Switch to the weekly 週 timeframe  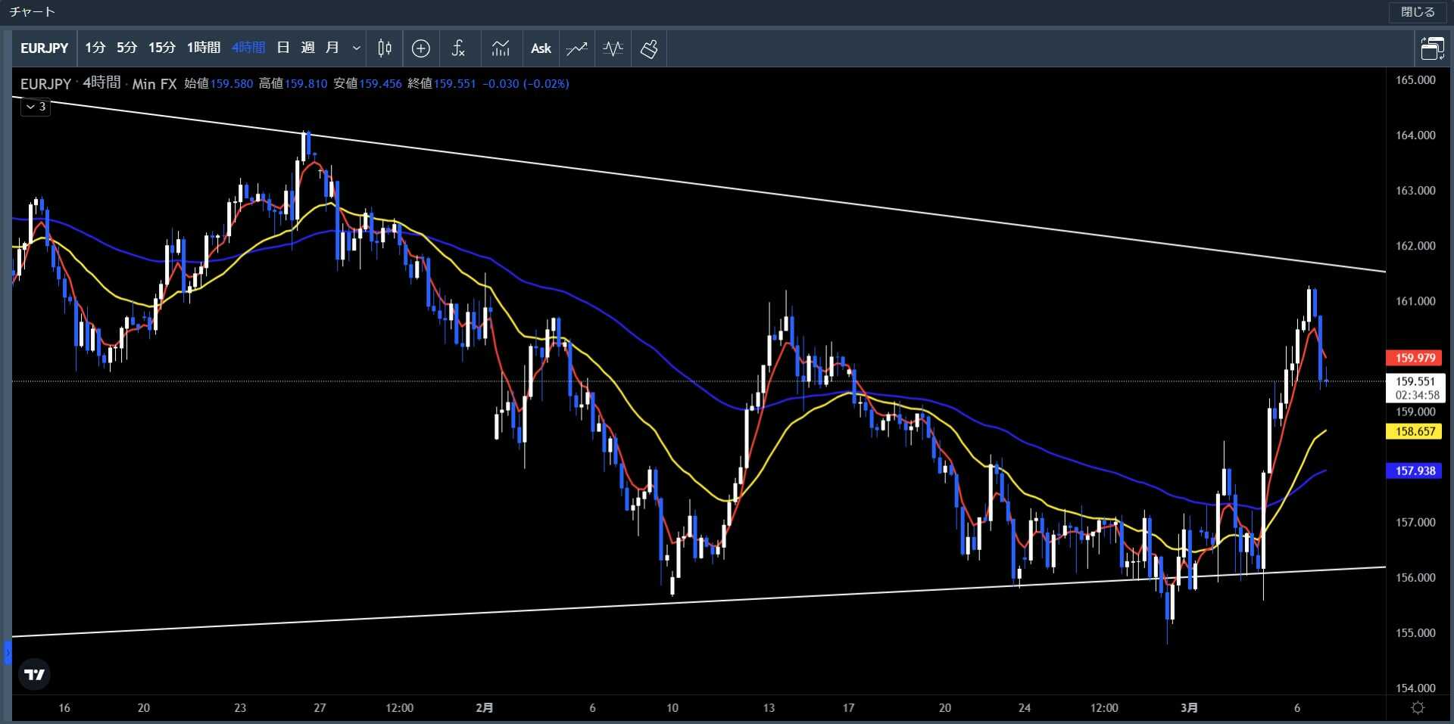[x=307, y=48]
